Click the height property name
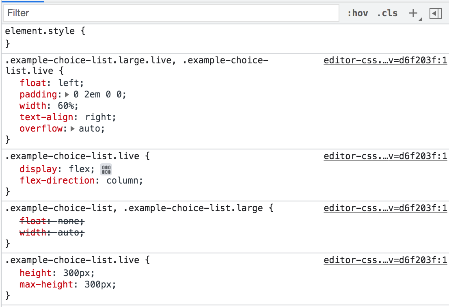The image size is (449, 307). pos(35,273)
